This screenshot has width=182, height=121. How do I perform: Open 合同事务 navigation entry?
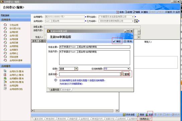pos(14,50)
